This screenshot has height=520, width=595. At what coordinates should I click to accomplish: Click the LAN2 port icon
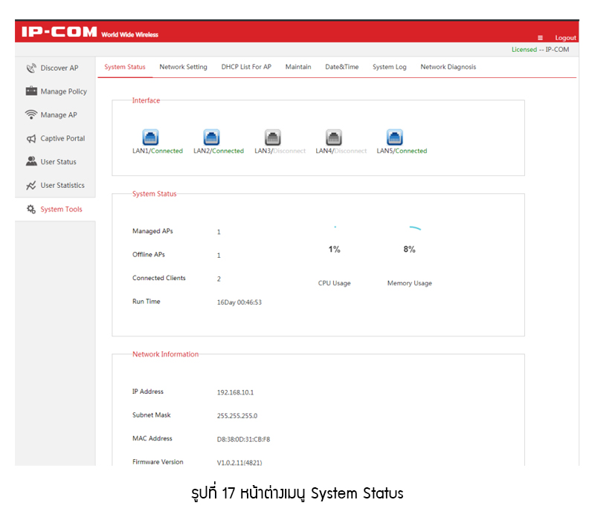(211, 137)
